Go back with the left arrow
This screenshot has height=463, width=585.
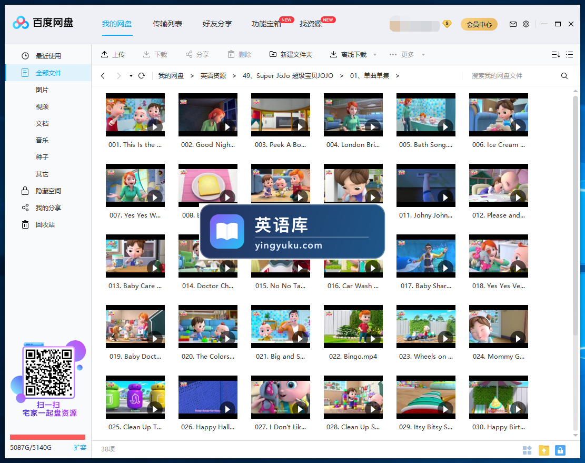tap(103, 76)
